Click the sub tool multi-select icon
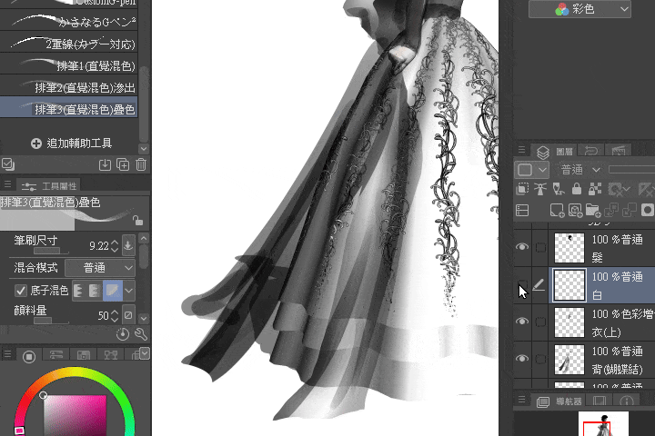655x436 pixels. tap(8, 164)
